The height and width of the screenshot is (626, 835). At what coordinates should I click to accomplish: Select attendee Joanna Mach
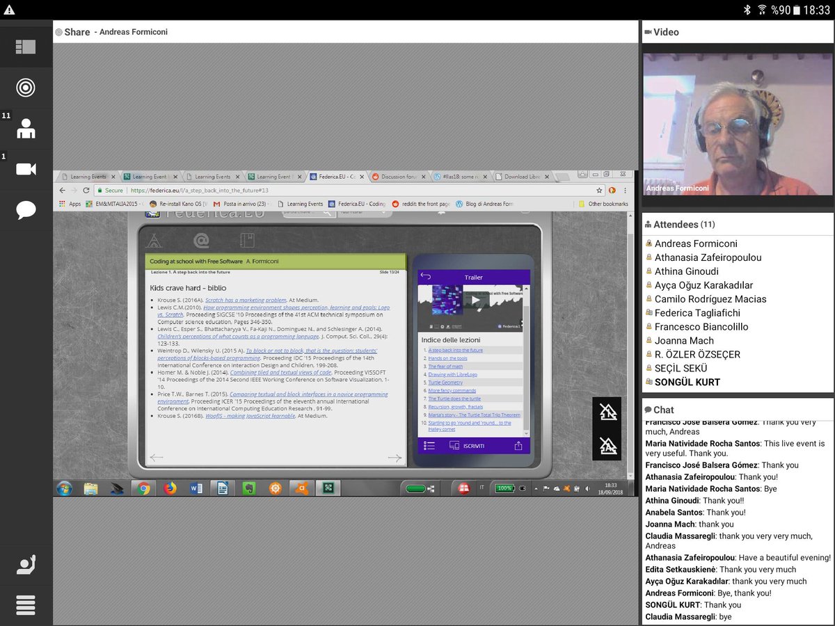pyautogui.click(x=684, y=341)
